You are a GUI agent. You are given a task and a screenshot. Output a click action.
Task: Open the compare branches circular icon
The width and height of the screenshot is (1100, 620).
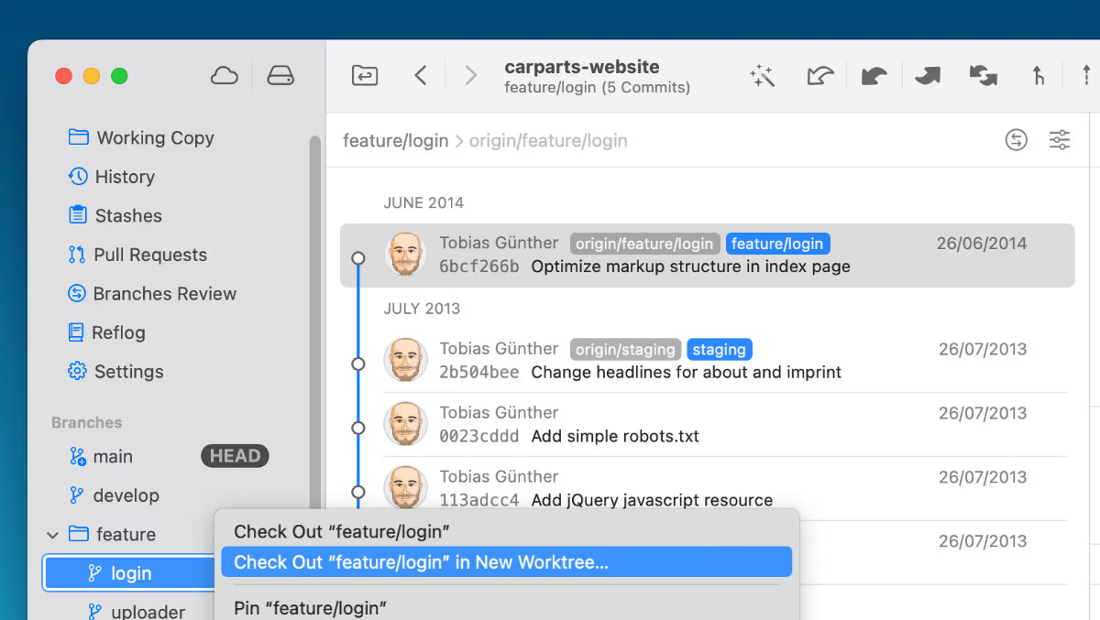(x=1016, y=140)
